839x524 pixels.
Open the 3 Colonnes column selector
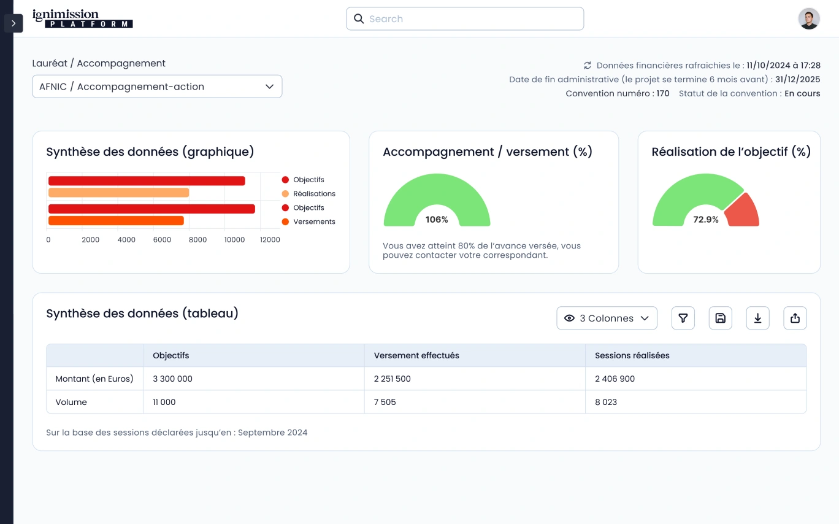[x=607, y=318]
